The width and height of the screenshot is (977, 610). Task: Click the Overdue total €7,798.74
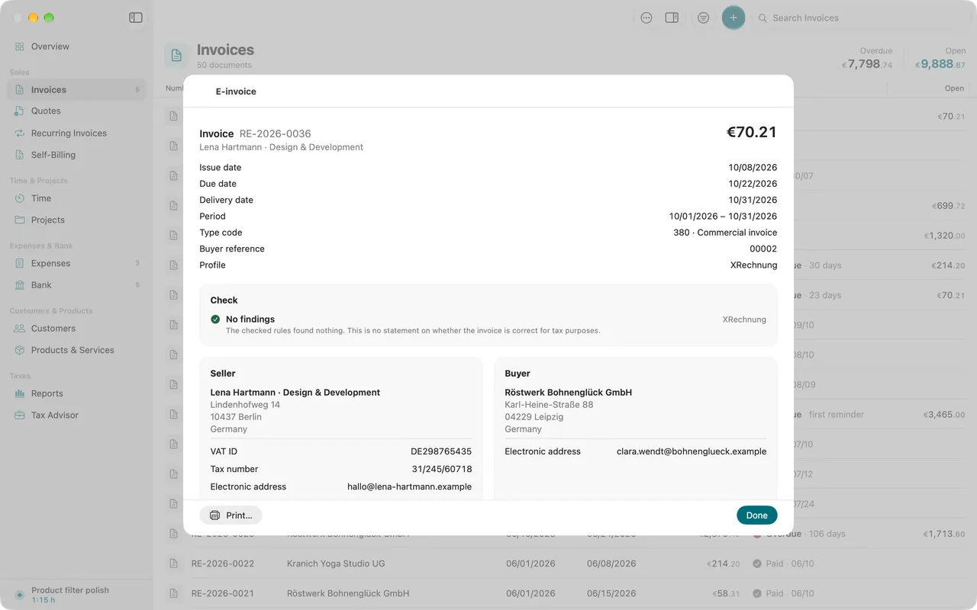click(x=867, y=65)
